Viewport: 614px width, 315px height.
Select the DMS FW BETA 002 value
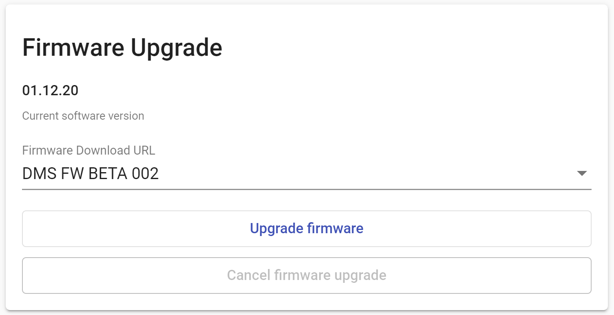point(90,174)
